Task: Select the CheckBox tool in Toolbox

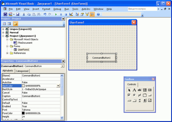Action: coord(129,95)
